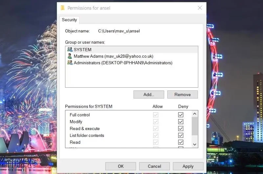263x174 pixels.
Task: Click the Read & execute permission label
Action: click(85, 128)
